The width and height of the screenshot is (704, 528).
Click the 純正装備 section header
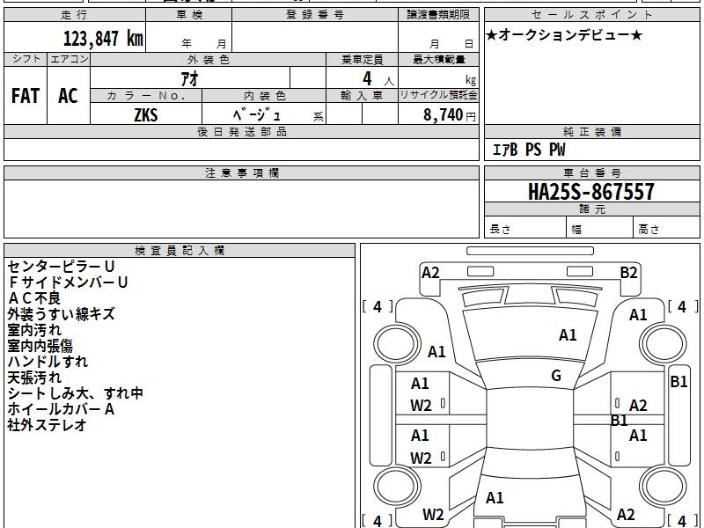(591, 131)
